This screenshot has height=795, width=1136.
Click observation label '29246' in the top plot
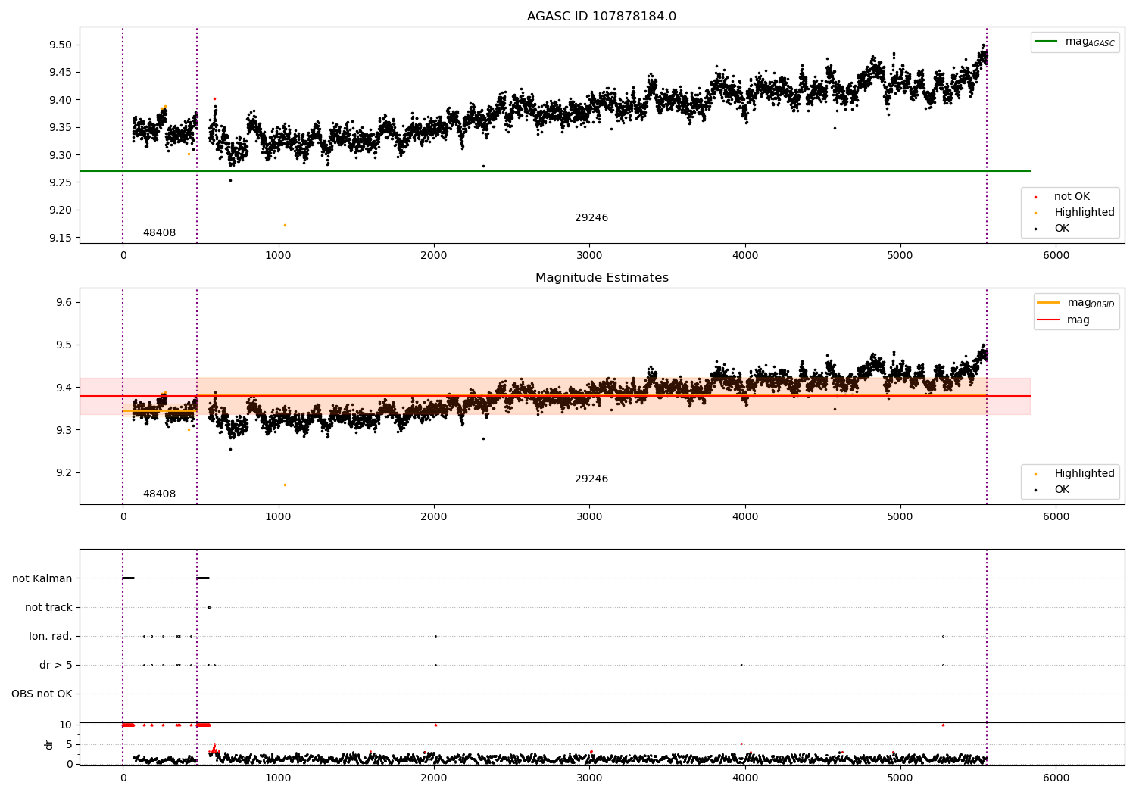tap(591, 218)
